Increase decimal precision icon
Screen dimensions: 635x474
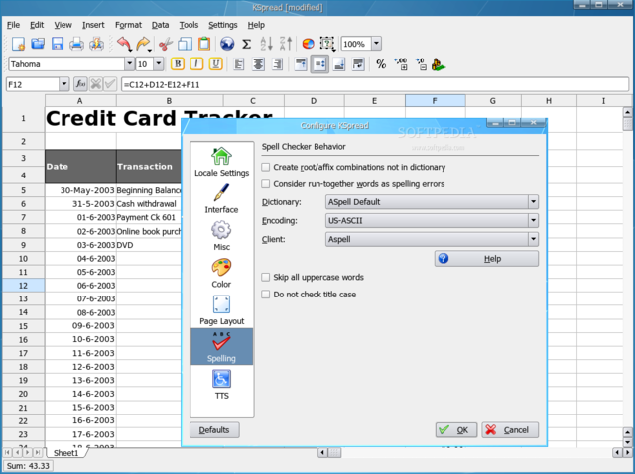401,63
